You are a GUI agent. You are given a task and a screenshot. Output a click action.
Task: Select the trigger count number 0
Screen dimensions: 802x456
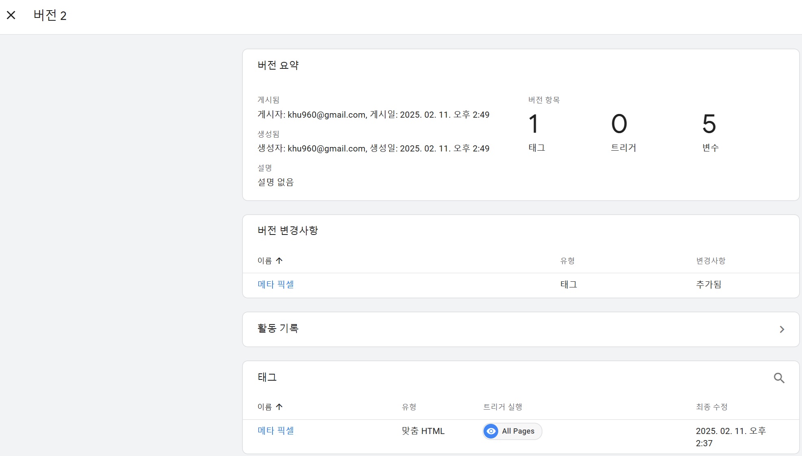pos(619,124)
